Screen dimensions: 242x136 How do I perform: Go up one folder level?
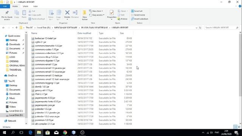pos(17,28)
